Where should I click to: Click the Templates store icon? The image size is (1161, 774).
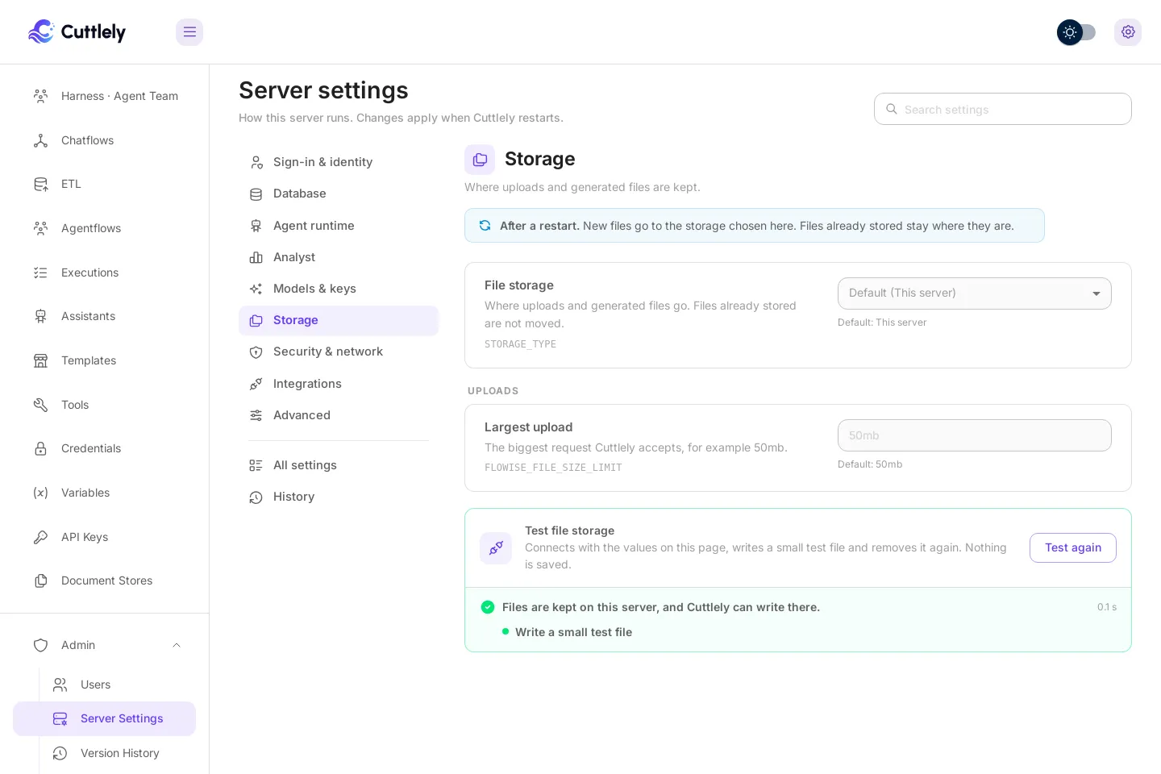pos(40,360)
